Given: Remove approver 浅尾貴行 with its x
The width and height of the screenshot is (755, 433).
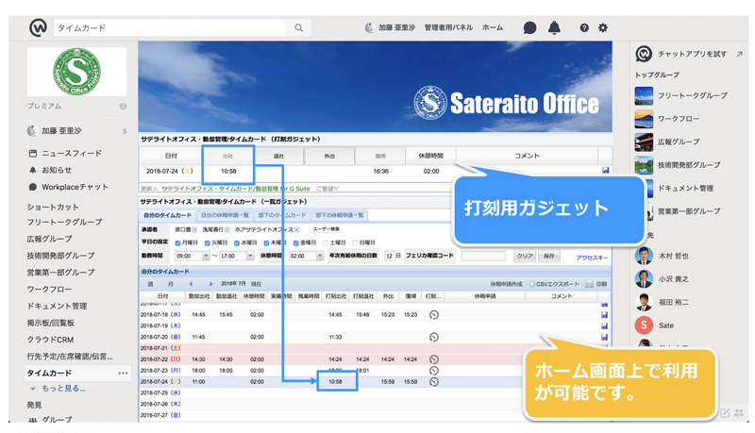Looking at the screenshot, I should (x=227, y=230).
